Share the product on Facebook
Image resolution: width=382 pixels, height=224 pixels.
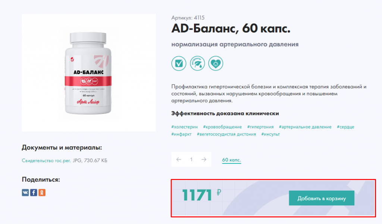click(34, 193)
